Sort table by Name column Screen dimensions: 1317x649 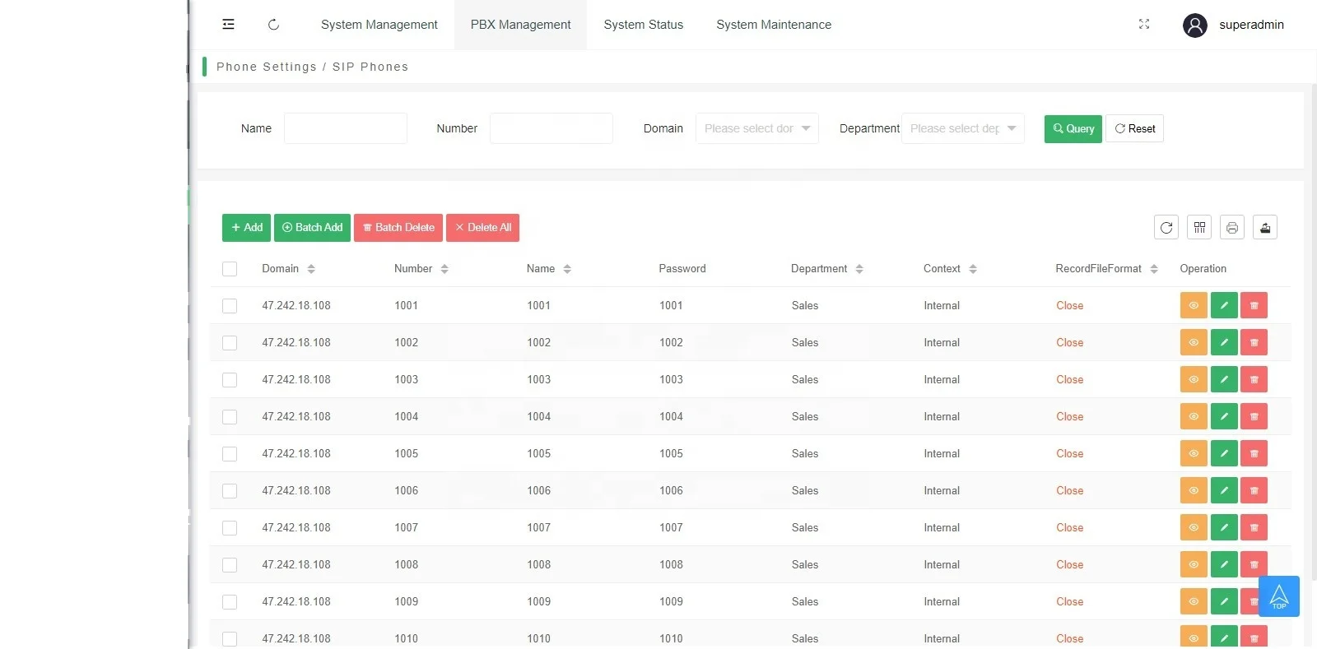pos(567,269)
